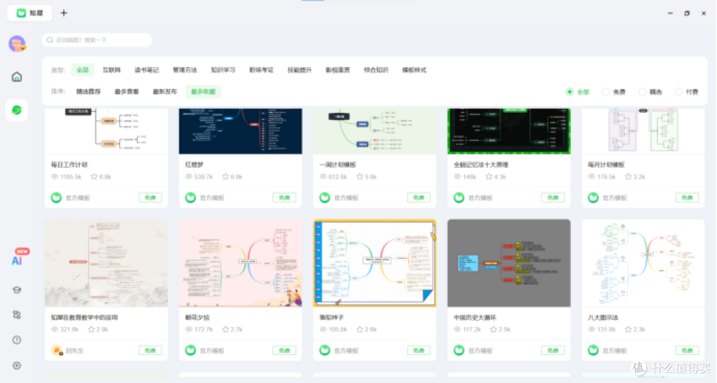The width and height of the screenshot is (717, 383).
Task: Sort templates by 精选推荐
Action: 89,92
